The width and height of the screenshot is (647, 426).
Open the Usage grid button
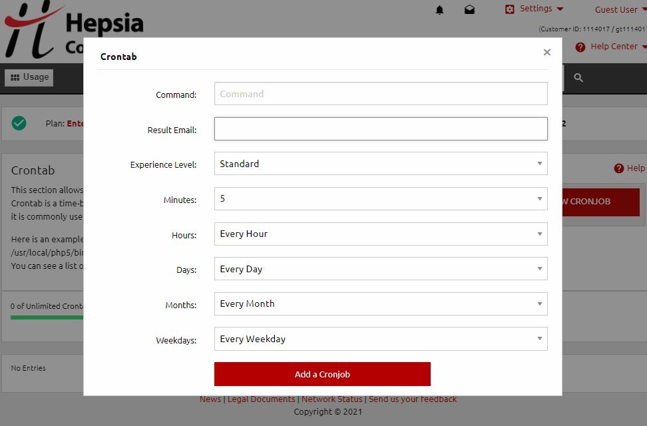(29, 77)
